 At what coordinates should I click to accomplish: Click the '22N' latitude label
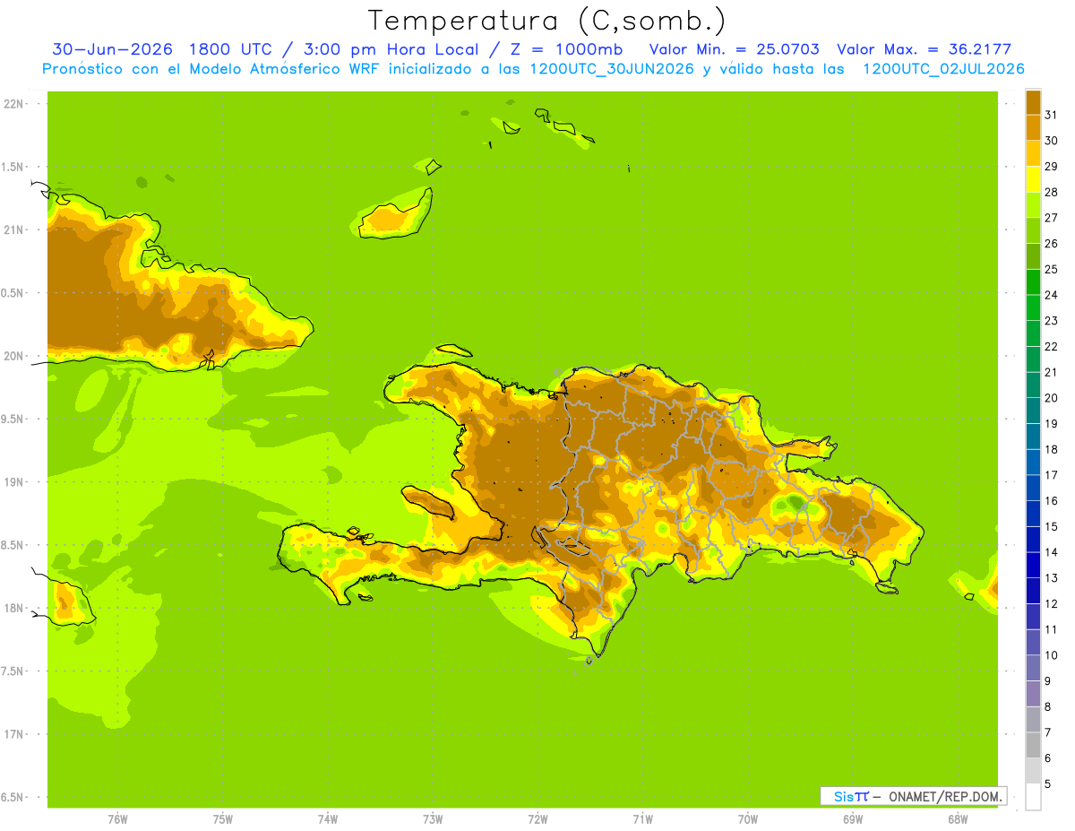pos(13,104)
